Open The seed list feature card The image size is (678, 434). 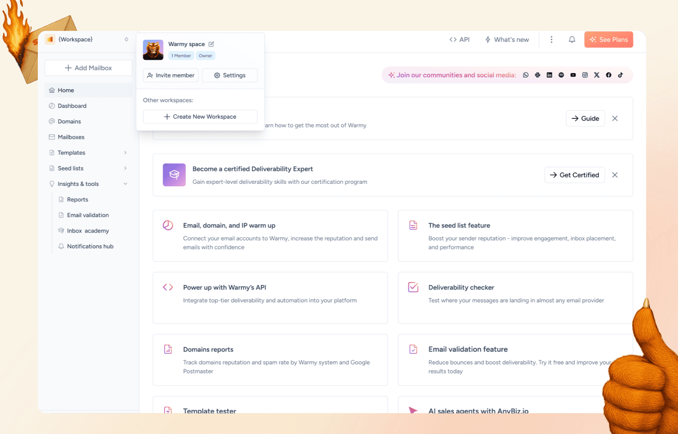(x=516, y=236)
